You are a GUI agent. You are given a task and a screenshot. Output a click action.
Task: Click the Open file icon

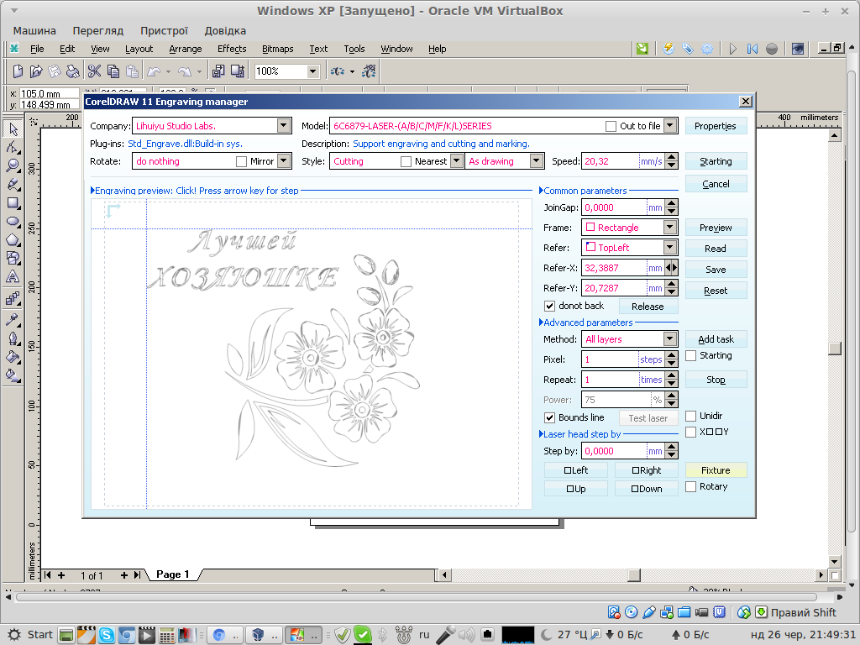tap(36, 71)
